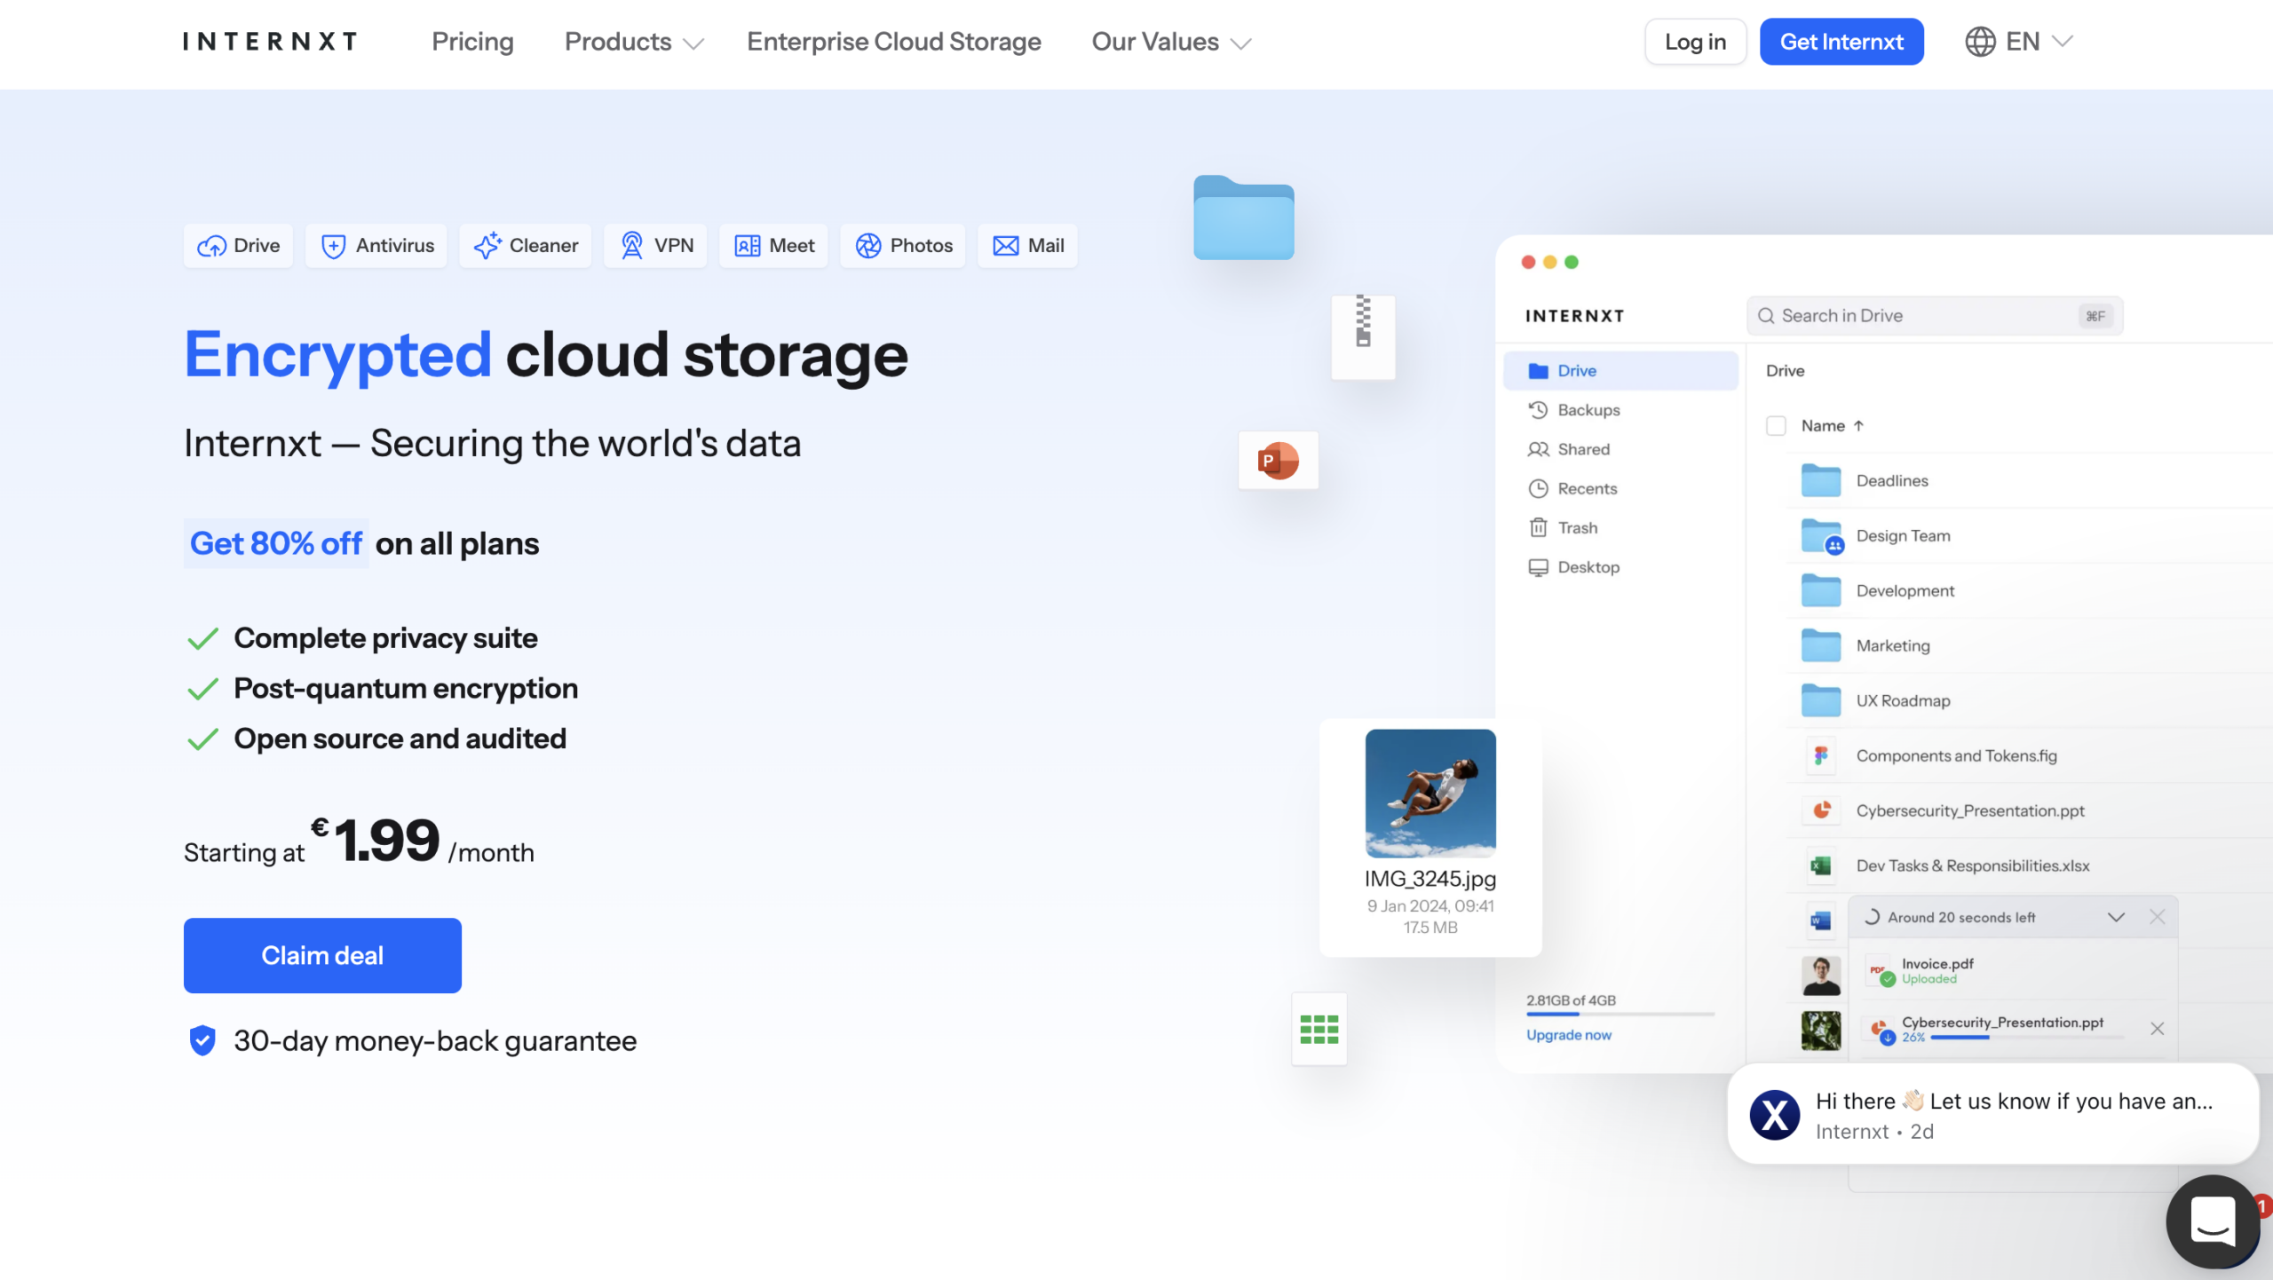Image resolution: width=2273 pixels, height=1280 pixels.
Task: Open the chat support launcher button
Action: (x=2213, y=1221)
